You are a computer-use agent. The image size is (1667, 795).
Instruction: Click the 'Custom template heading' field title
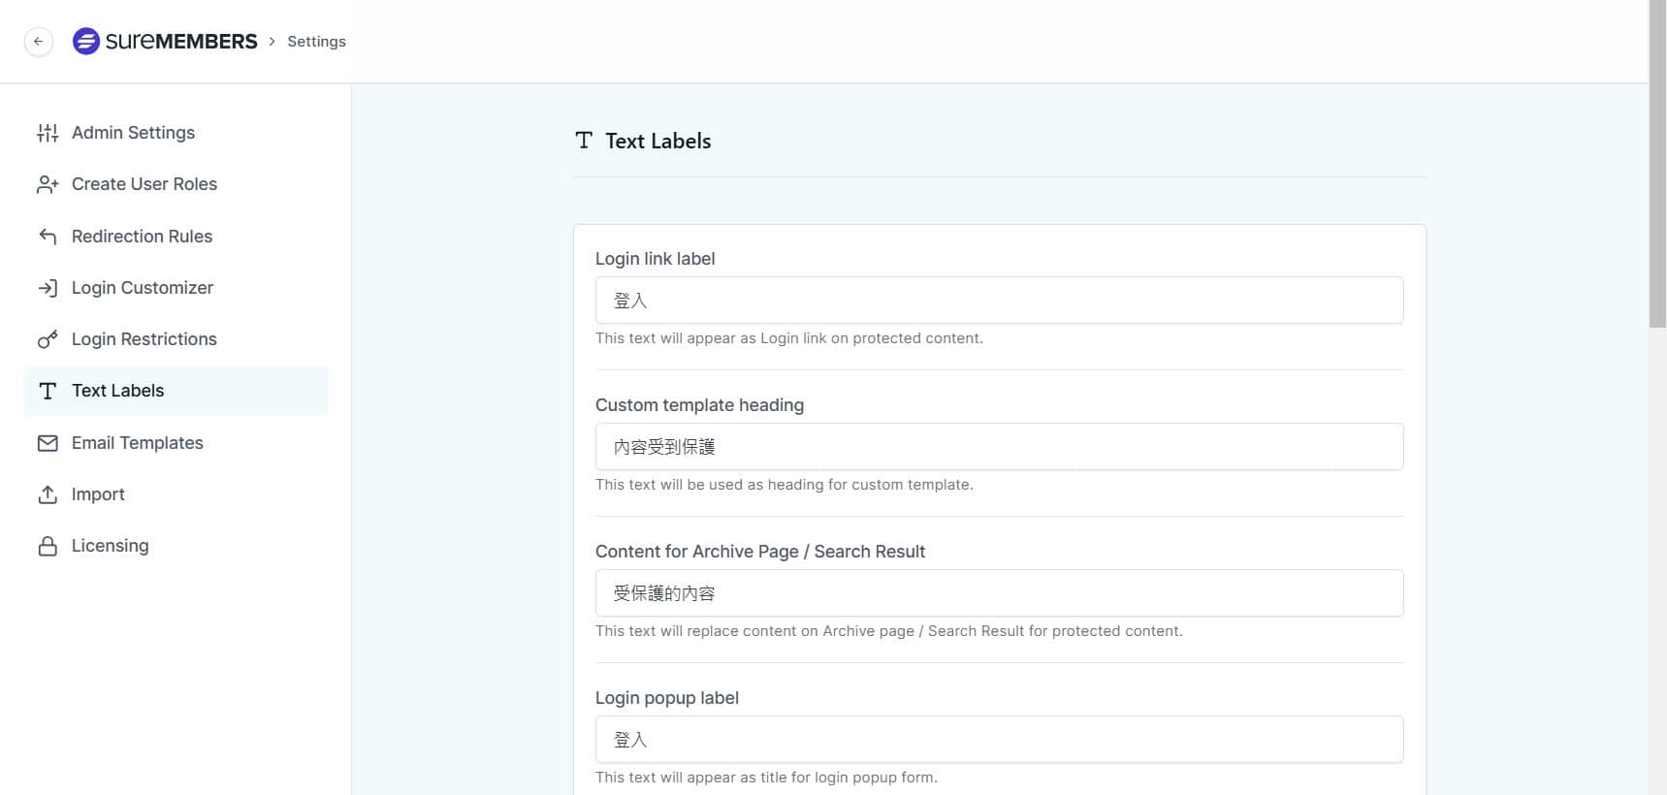[x=699, y=405]
